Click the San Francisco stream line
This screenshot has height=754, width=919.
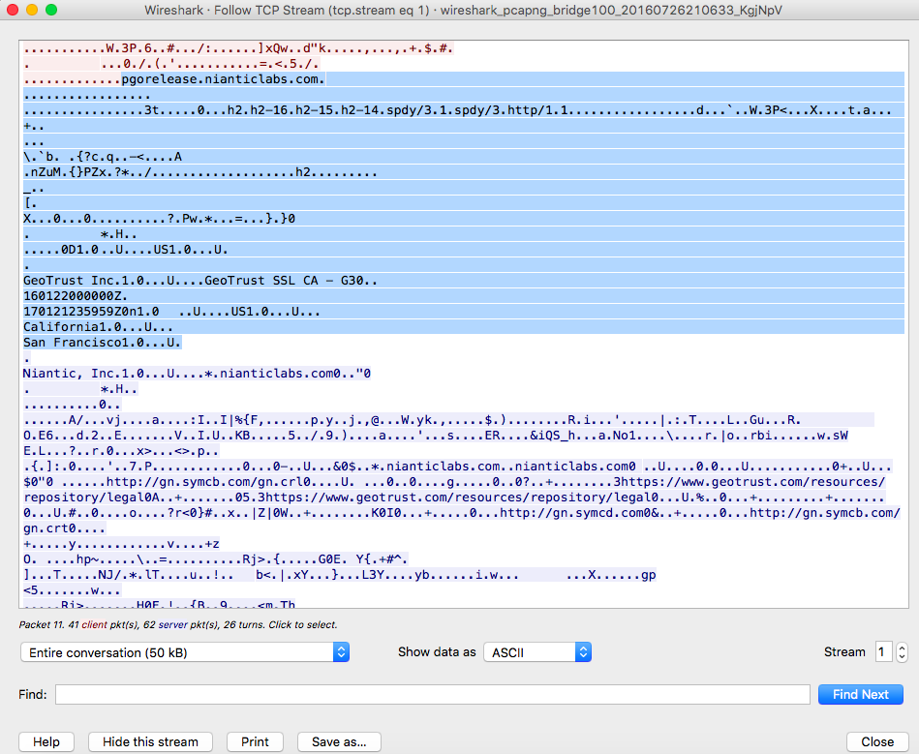[102, 342]
